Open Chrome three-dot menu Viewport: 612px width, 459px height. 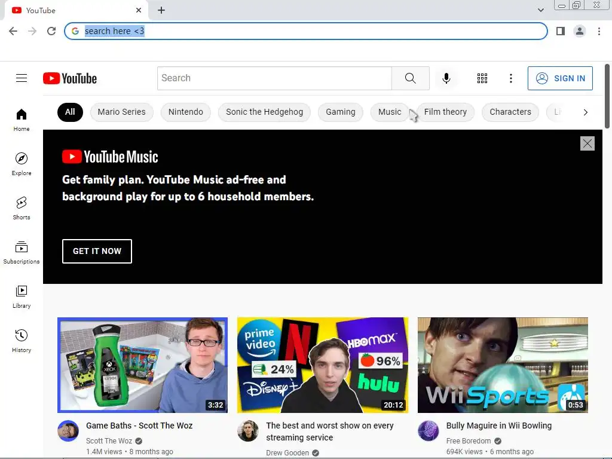(599, 31)
